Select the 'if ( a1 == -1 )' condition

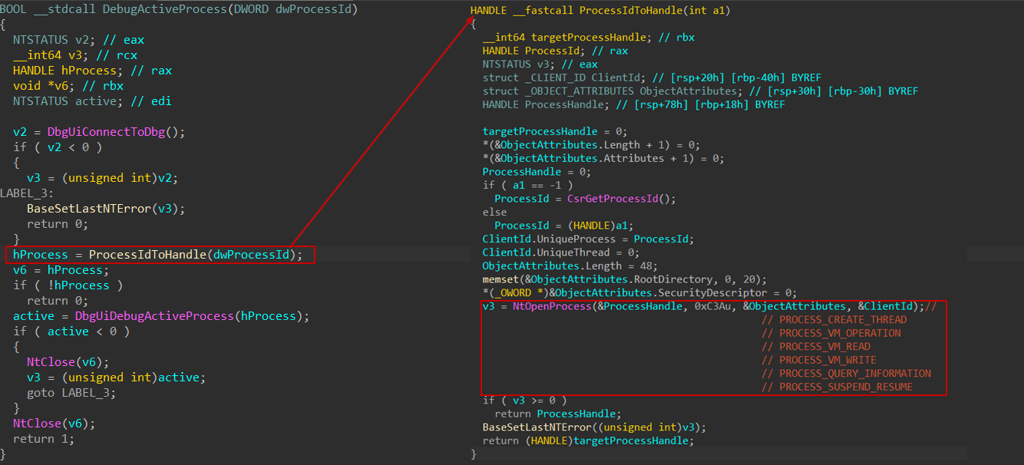[528, 185]
